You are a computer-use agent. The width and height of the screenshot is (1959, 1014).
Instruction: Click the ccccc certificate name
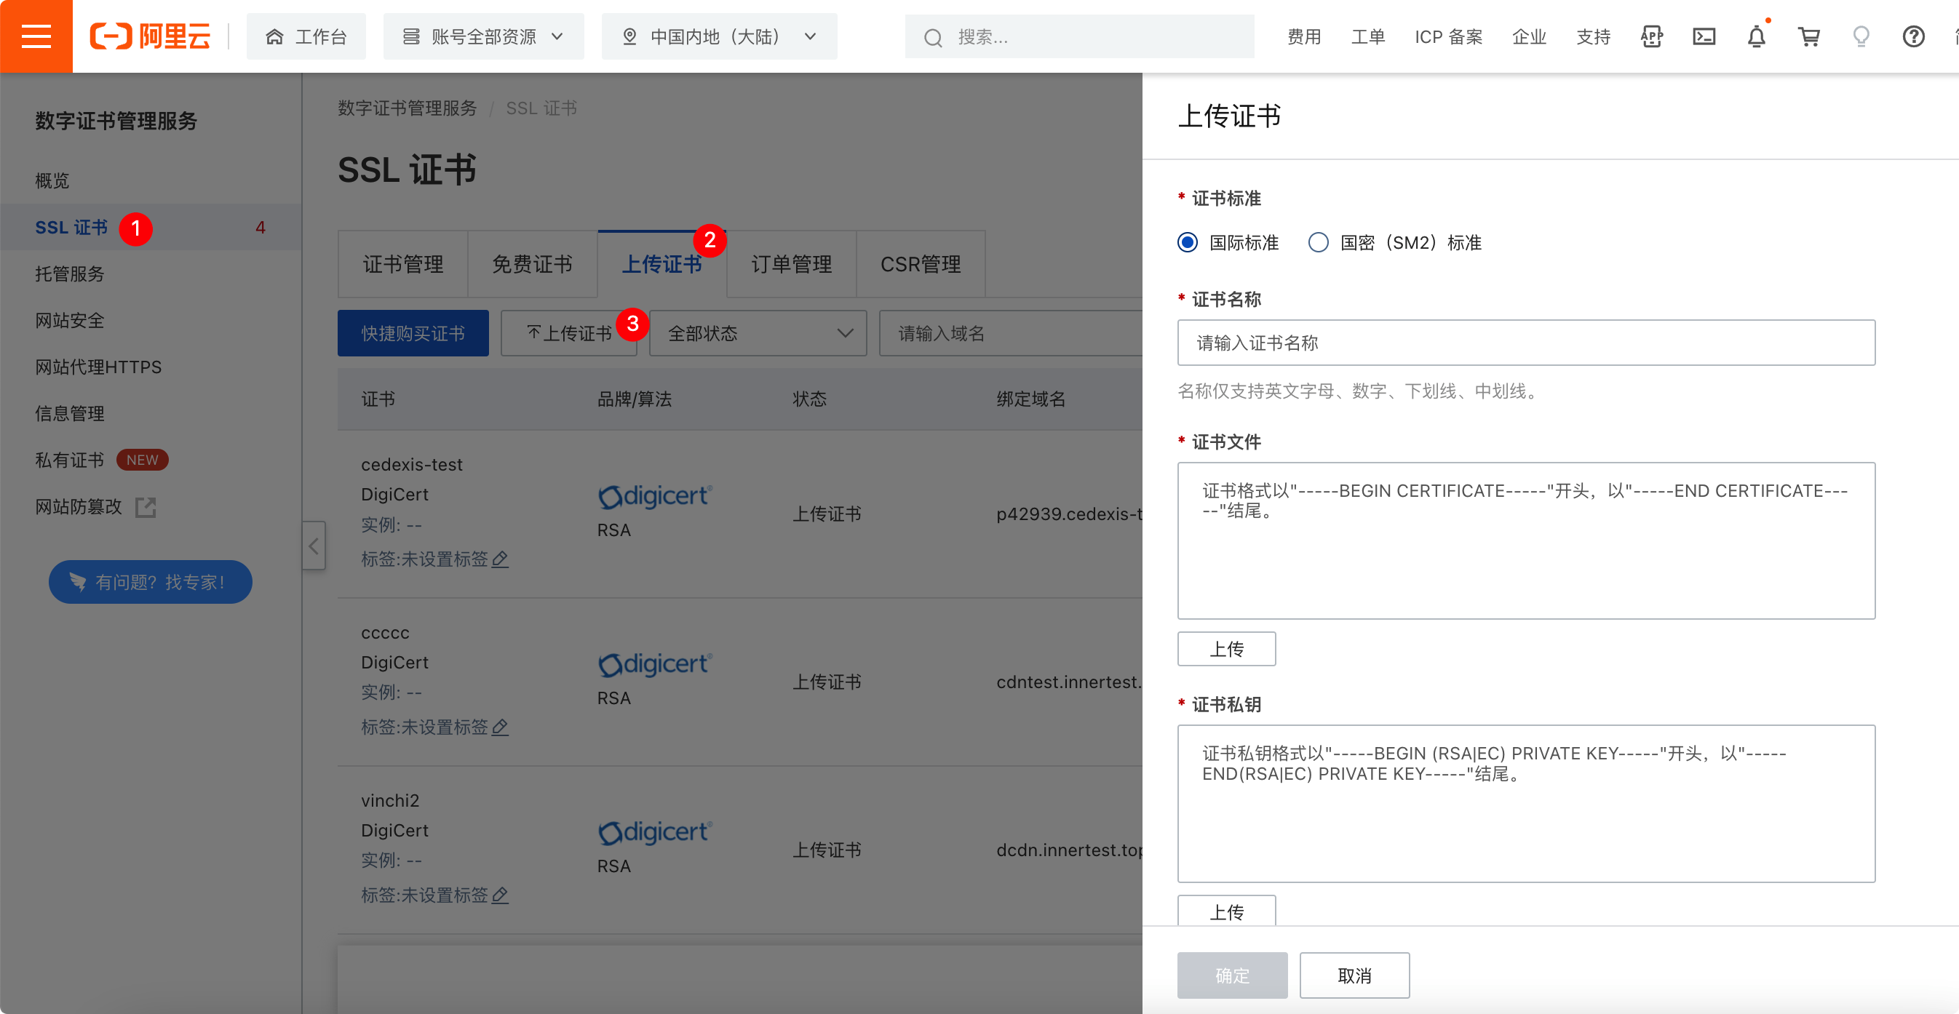385,632
